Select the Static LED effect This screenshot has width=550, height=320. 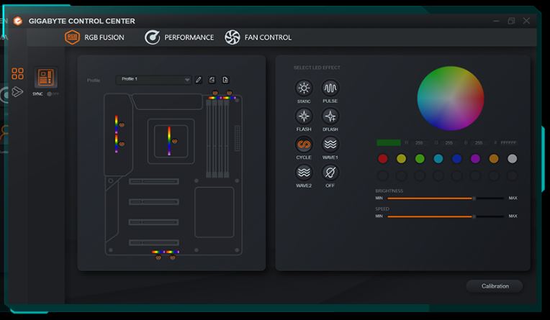(x=304, y=88)
